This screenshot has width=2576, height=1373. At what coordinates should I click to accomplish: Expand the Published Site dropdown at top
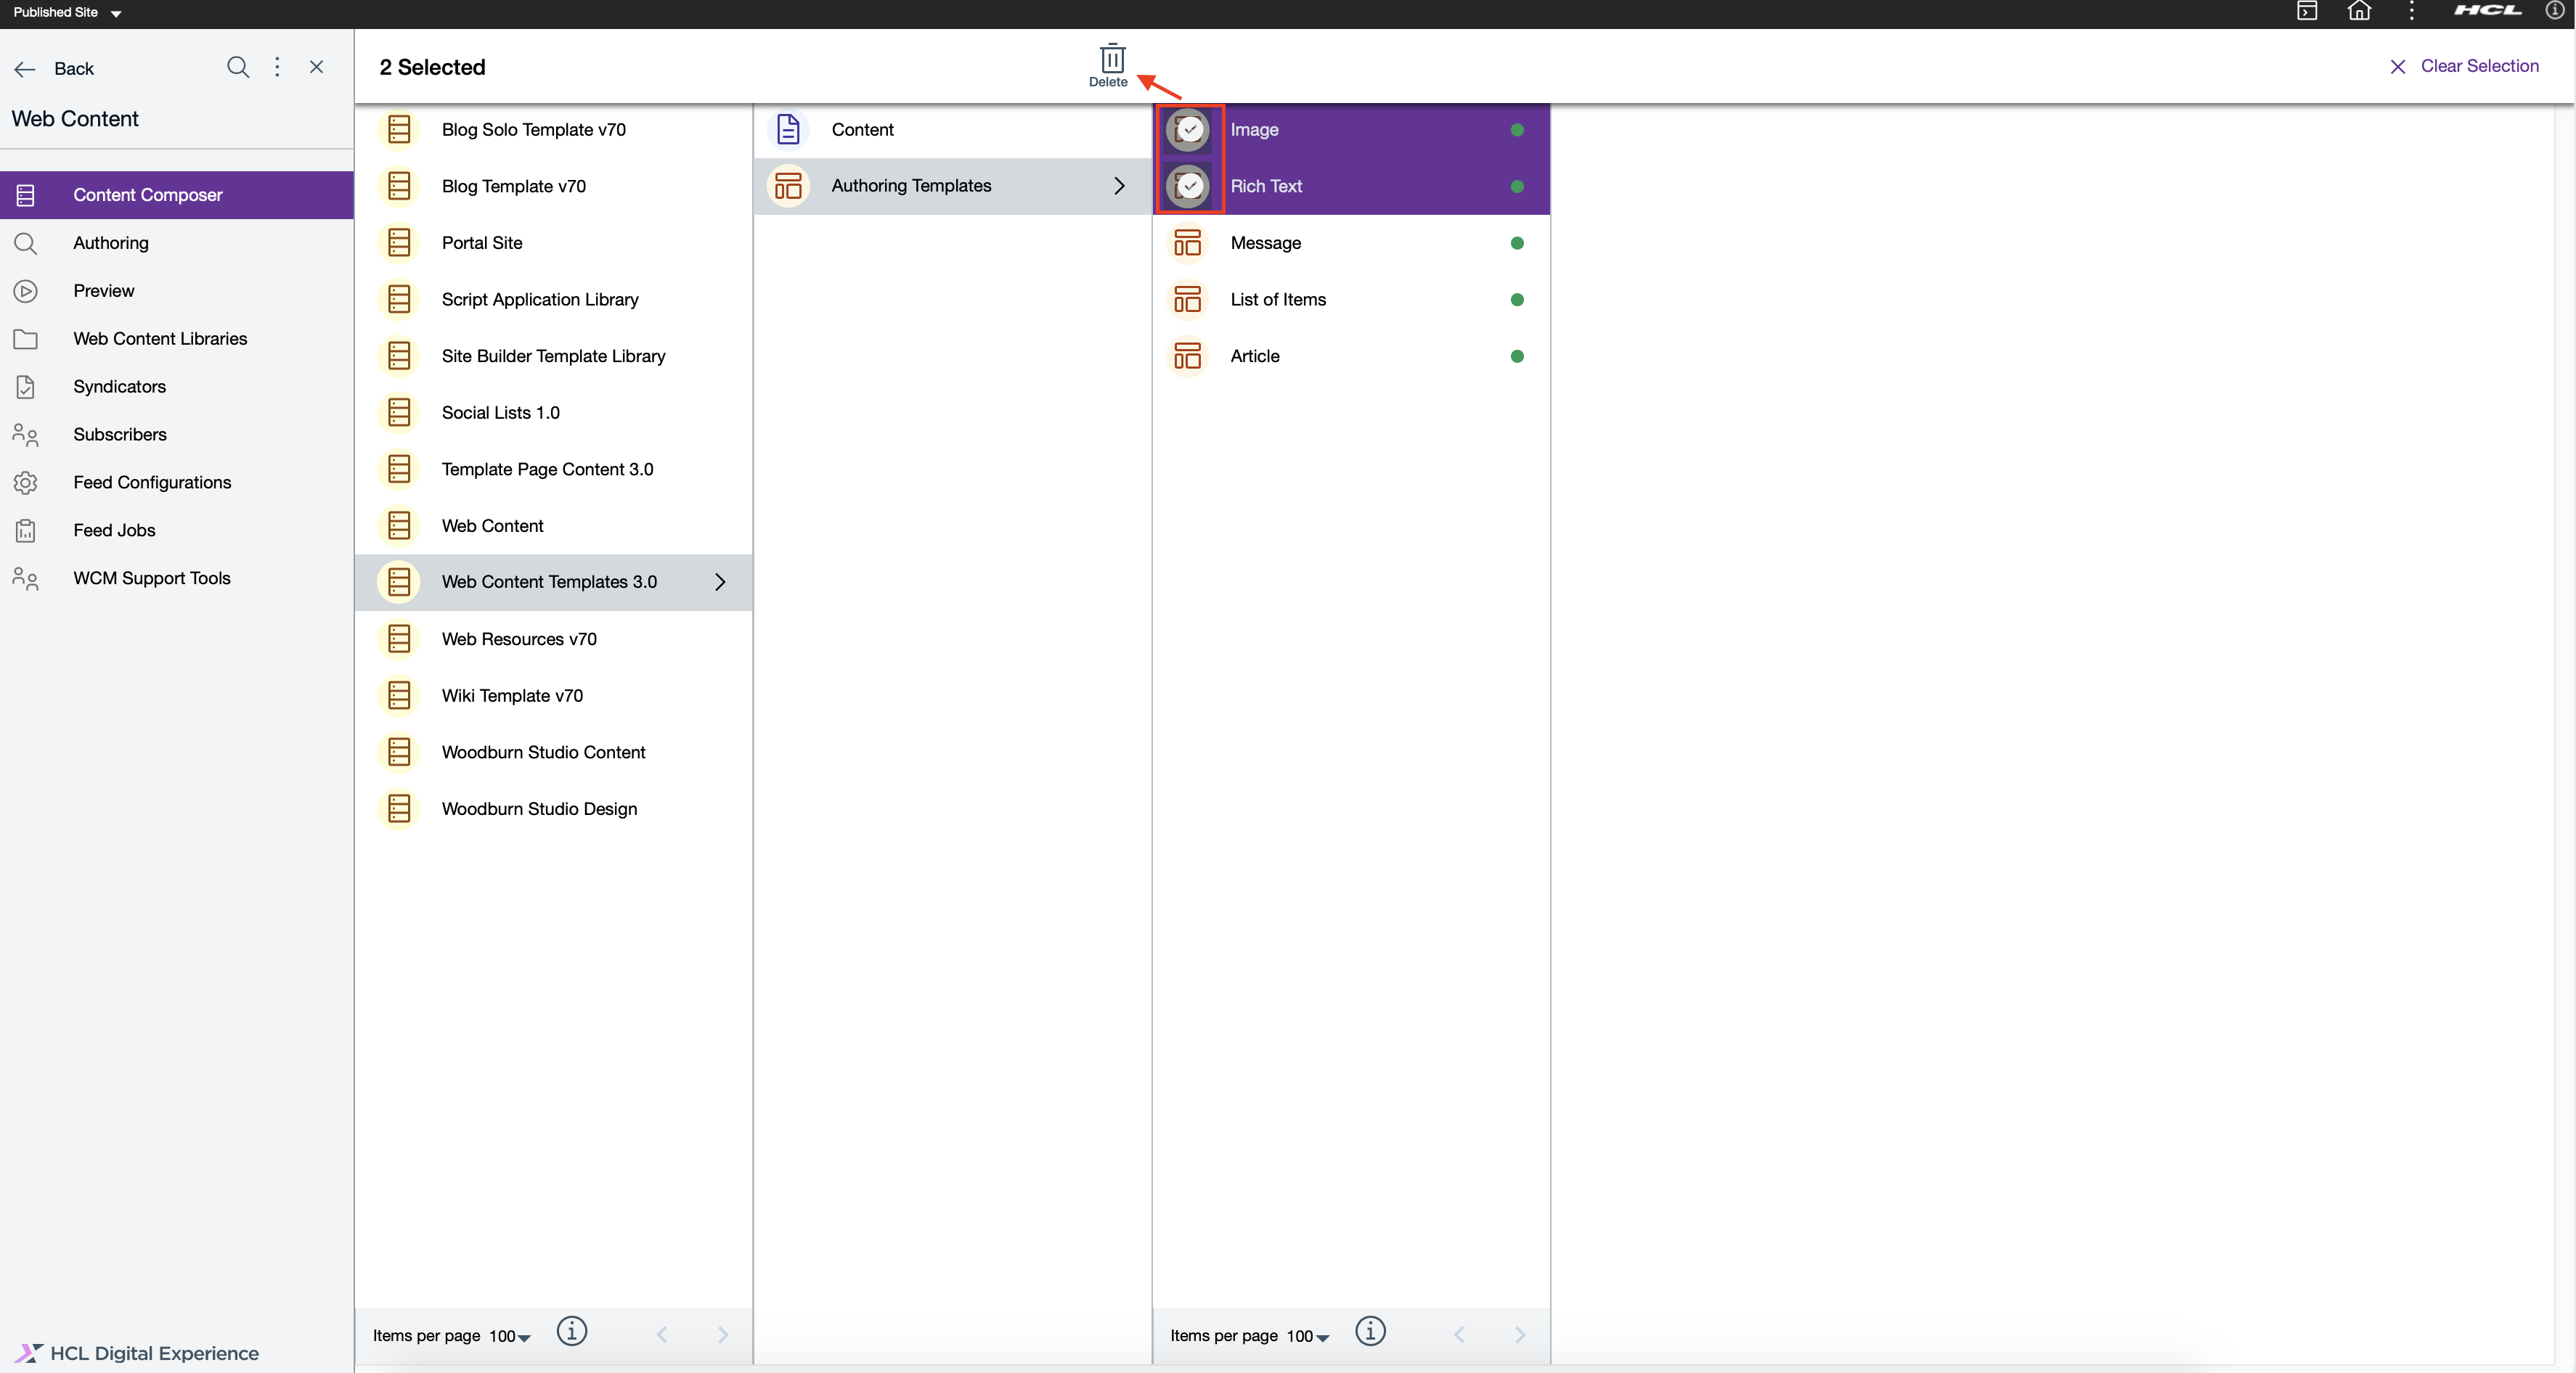tap(68, 14)
